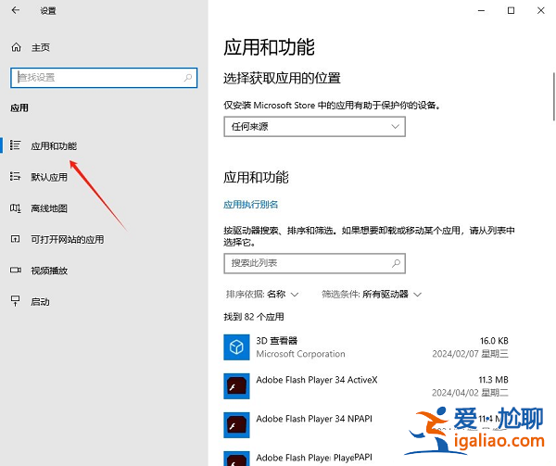Image resolution: width=556 pixels, height=466 pixels.
Task: Expand the 排序依据: 名称 sort dropdown
Action: (262, 294)
